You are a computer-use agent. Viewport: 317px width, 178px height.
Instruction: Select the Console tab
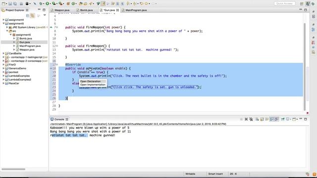pos(59,119)
